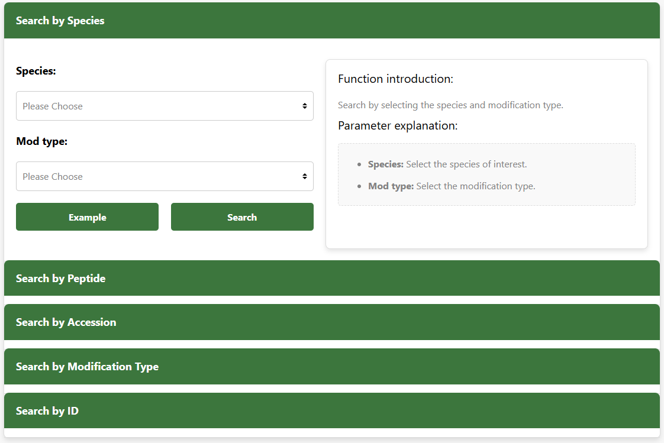The width and height of the screenshot is (664, 443).
Task: Expand the Search by Accession section
Action: tap(331, 322)
